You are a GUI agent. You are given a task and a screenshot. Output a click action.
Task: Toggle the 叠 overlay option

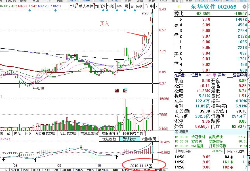pos(127,6)
